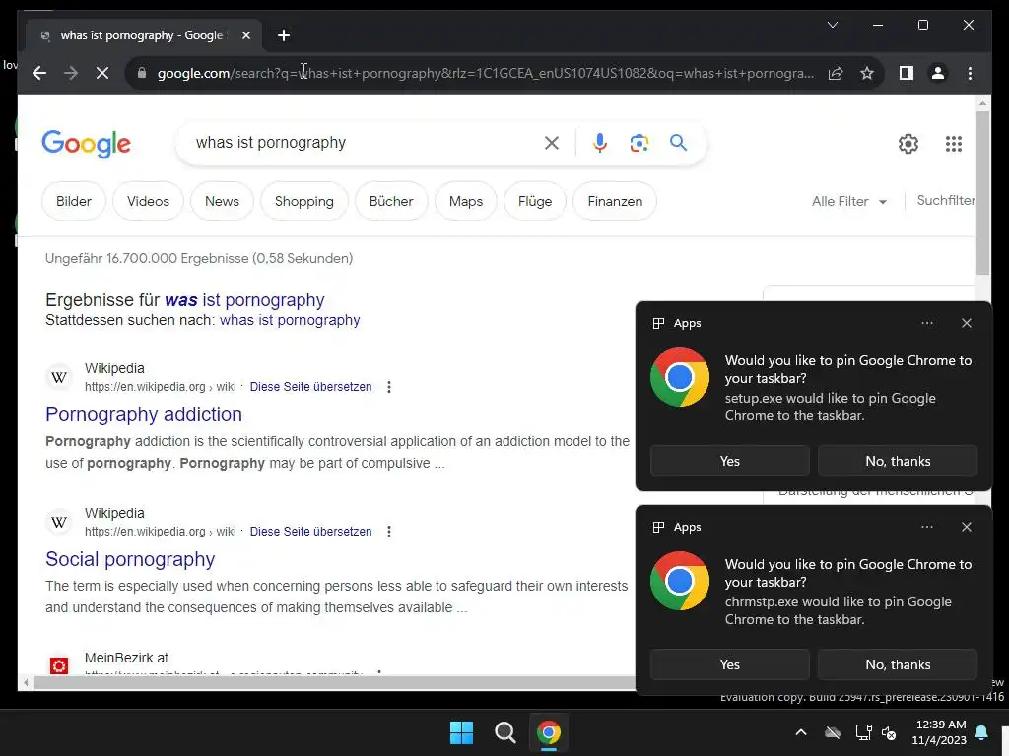
Task: Share this page via address bar icon
Action: (x=836, y=73)
